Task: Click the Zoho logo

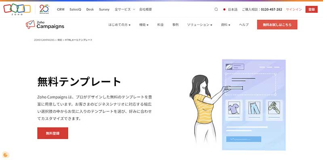Action: coord(17,9)
